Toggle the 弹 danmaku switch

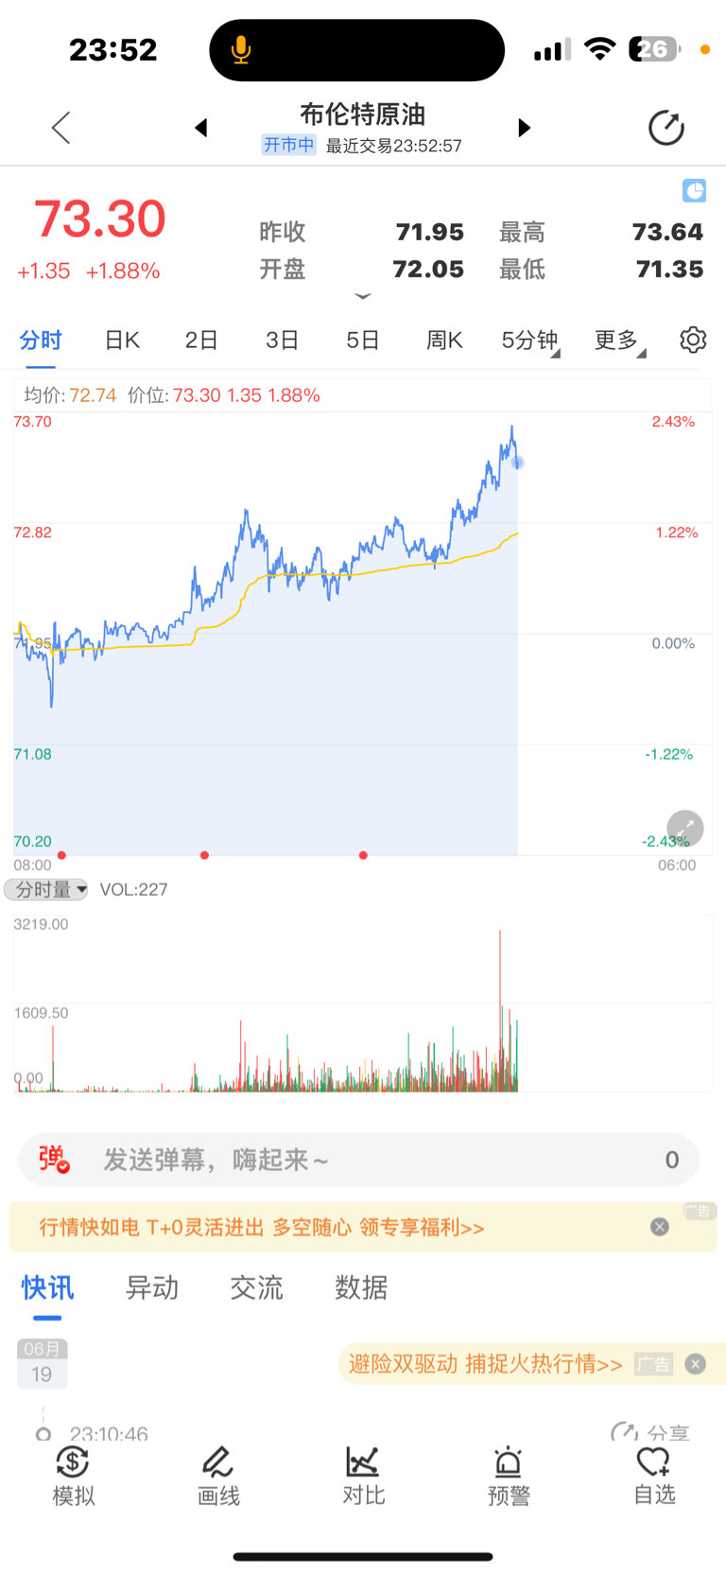54,1159
